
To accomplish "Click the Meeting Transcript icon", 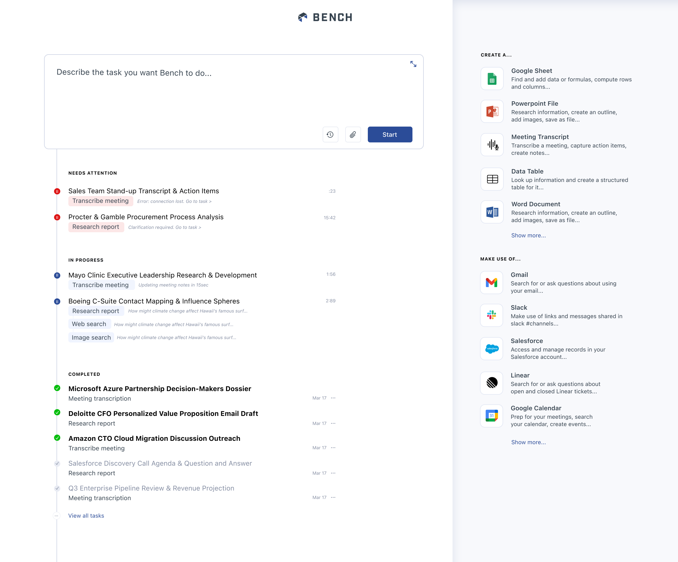I will coord(492,145).
